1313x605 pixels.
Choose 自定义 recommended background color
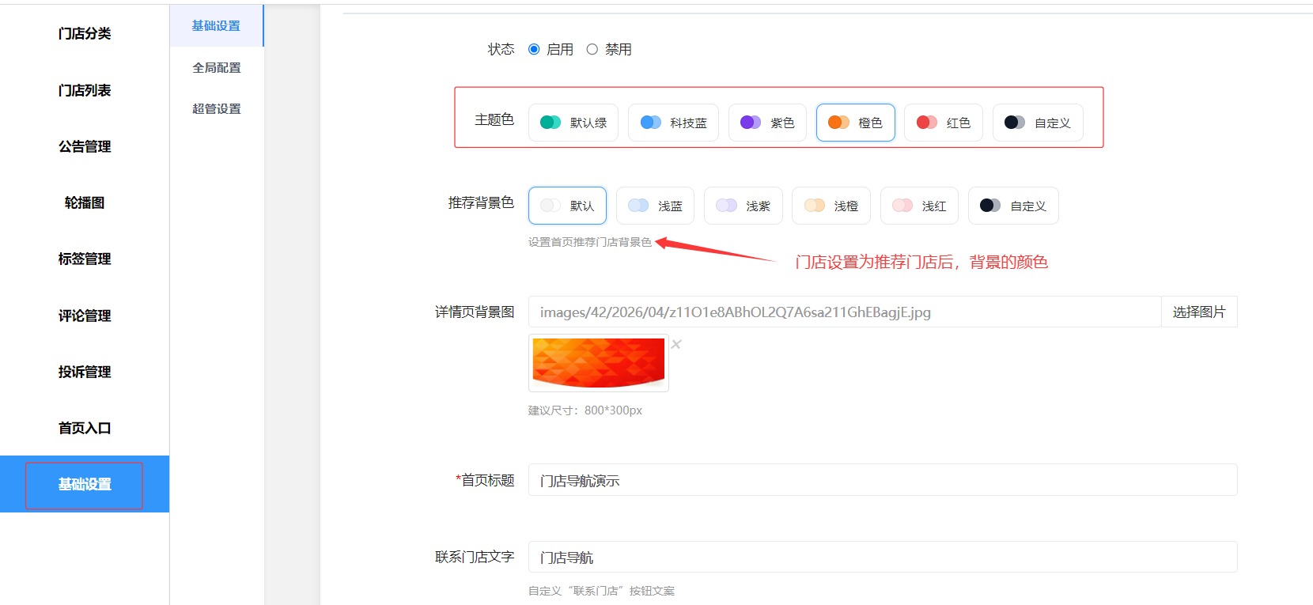[1012, 206]
